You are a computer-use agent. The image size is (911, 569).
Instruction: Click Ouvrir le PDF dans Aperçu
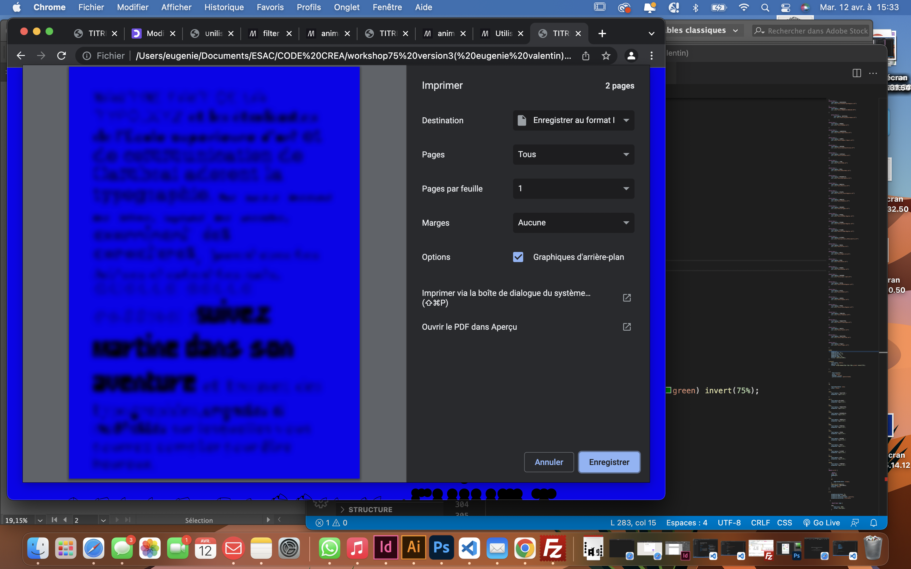pos(469,327)
